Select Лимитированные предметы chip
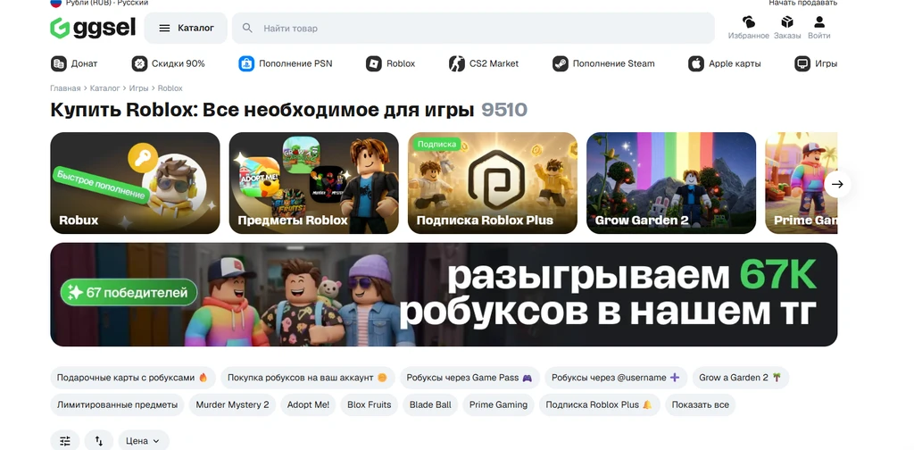914x450 pixels. 117,404
